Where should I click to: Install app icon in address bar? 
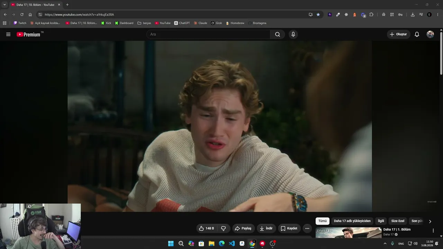[x=310, y=15]
